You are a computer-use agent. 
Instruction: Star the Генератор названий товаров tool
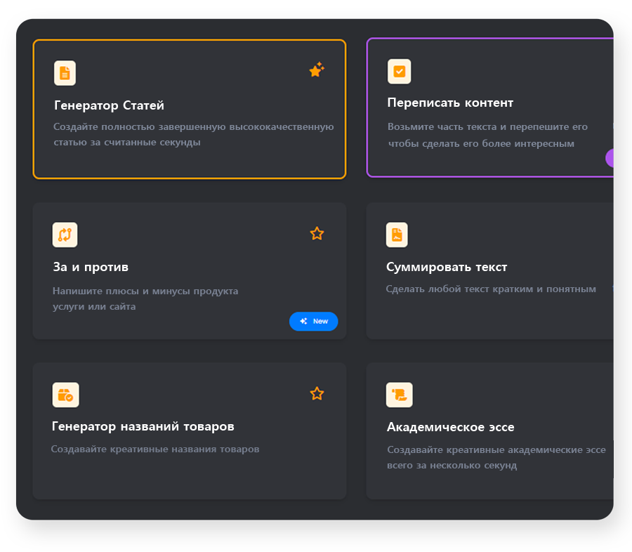pos(317,393)
